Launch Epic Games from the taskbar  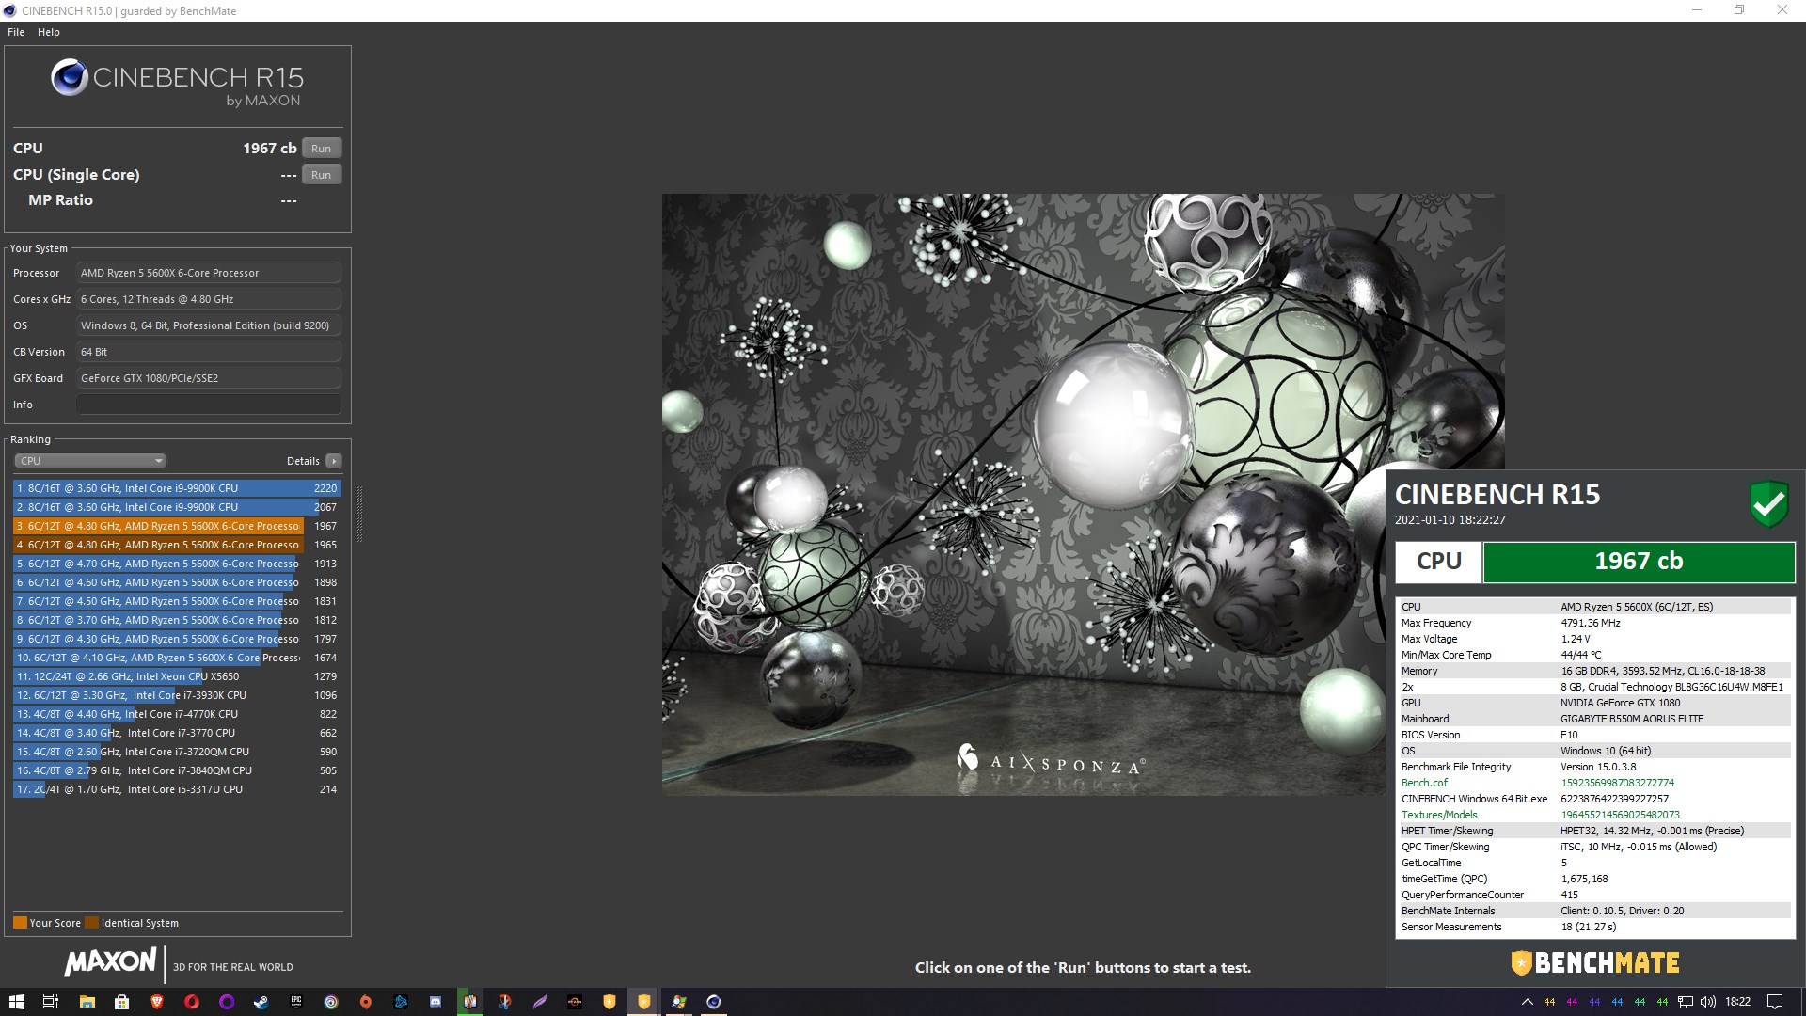point(296,1002)
